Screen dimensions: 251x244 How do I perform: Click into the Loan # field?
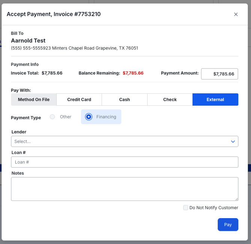pos(124,162)
